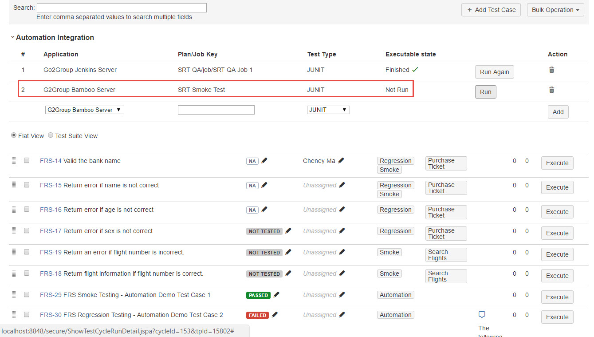The width and height of the screenshot is (594, 337).
Task: Execute test case FRS-18
Action: (557, 276)
